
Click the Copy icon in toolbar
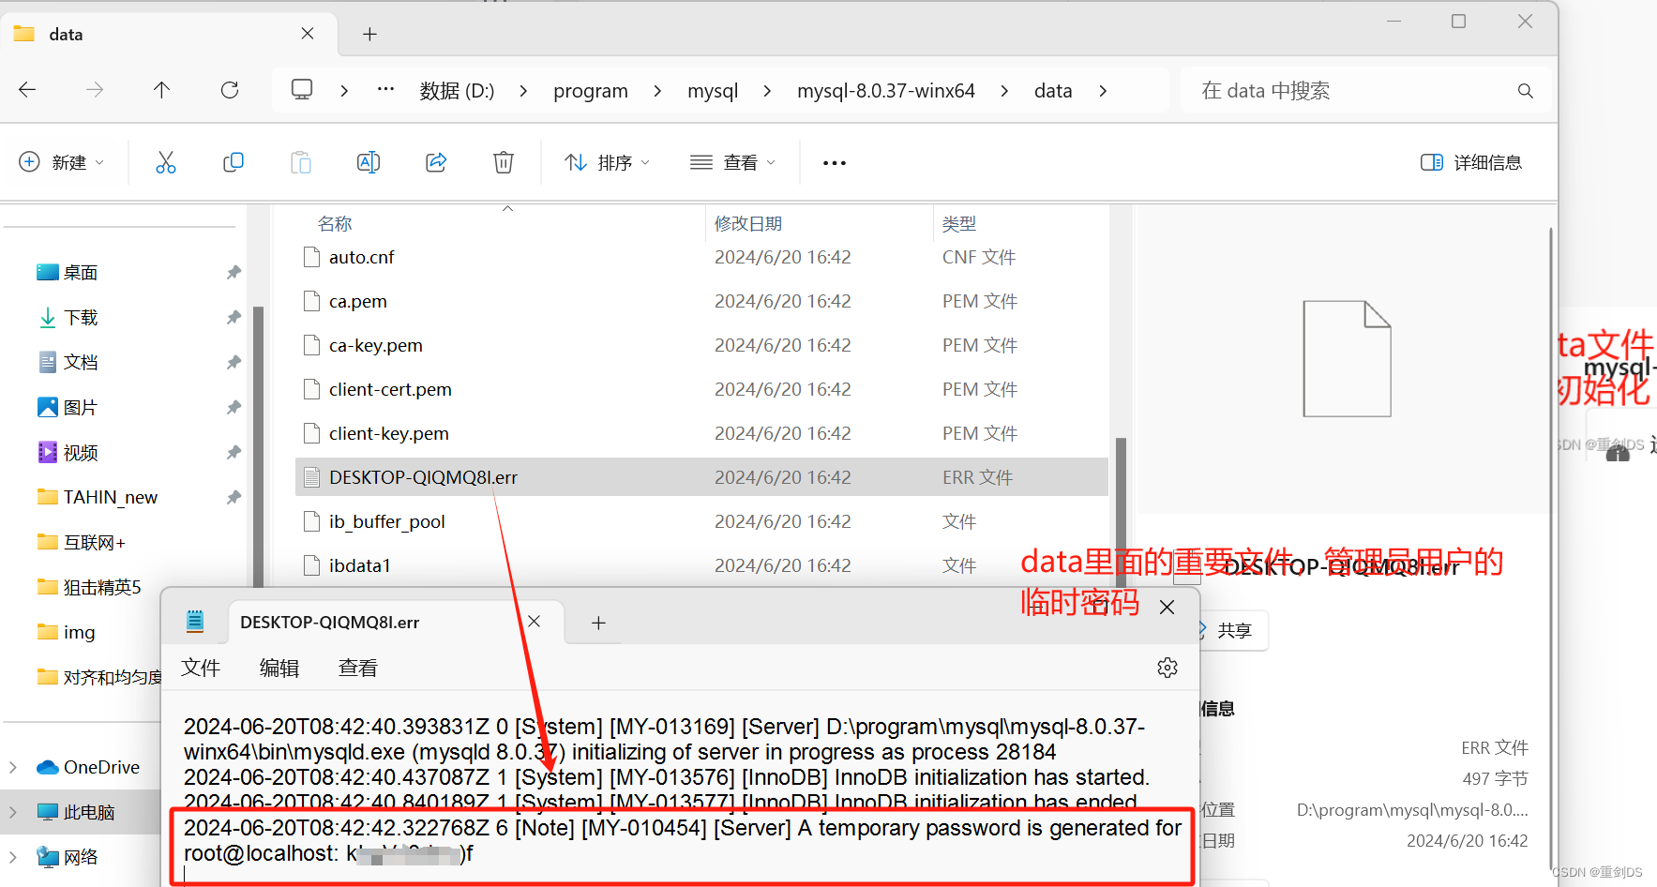(233, 162)
